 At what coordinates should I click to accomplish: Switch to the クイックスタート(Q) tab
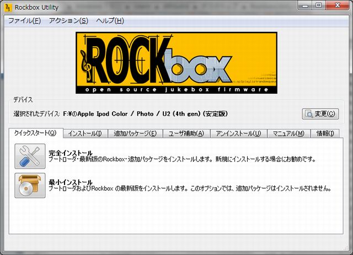coord(36,133)
